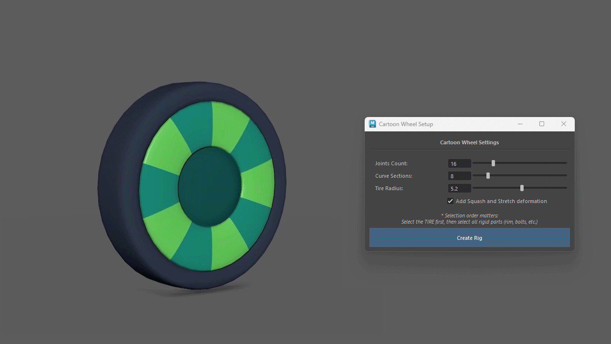Toggle Add Squash and Stretch deformation checkbox
Image resolution: width=611 pixels, height=344 pixels.
450,201
